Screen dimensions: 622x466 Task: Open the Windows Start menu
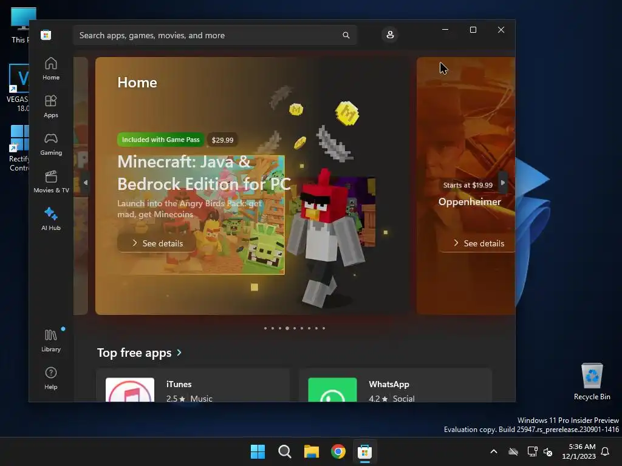tap(258, 451)
